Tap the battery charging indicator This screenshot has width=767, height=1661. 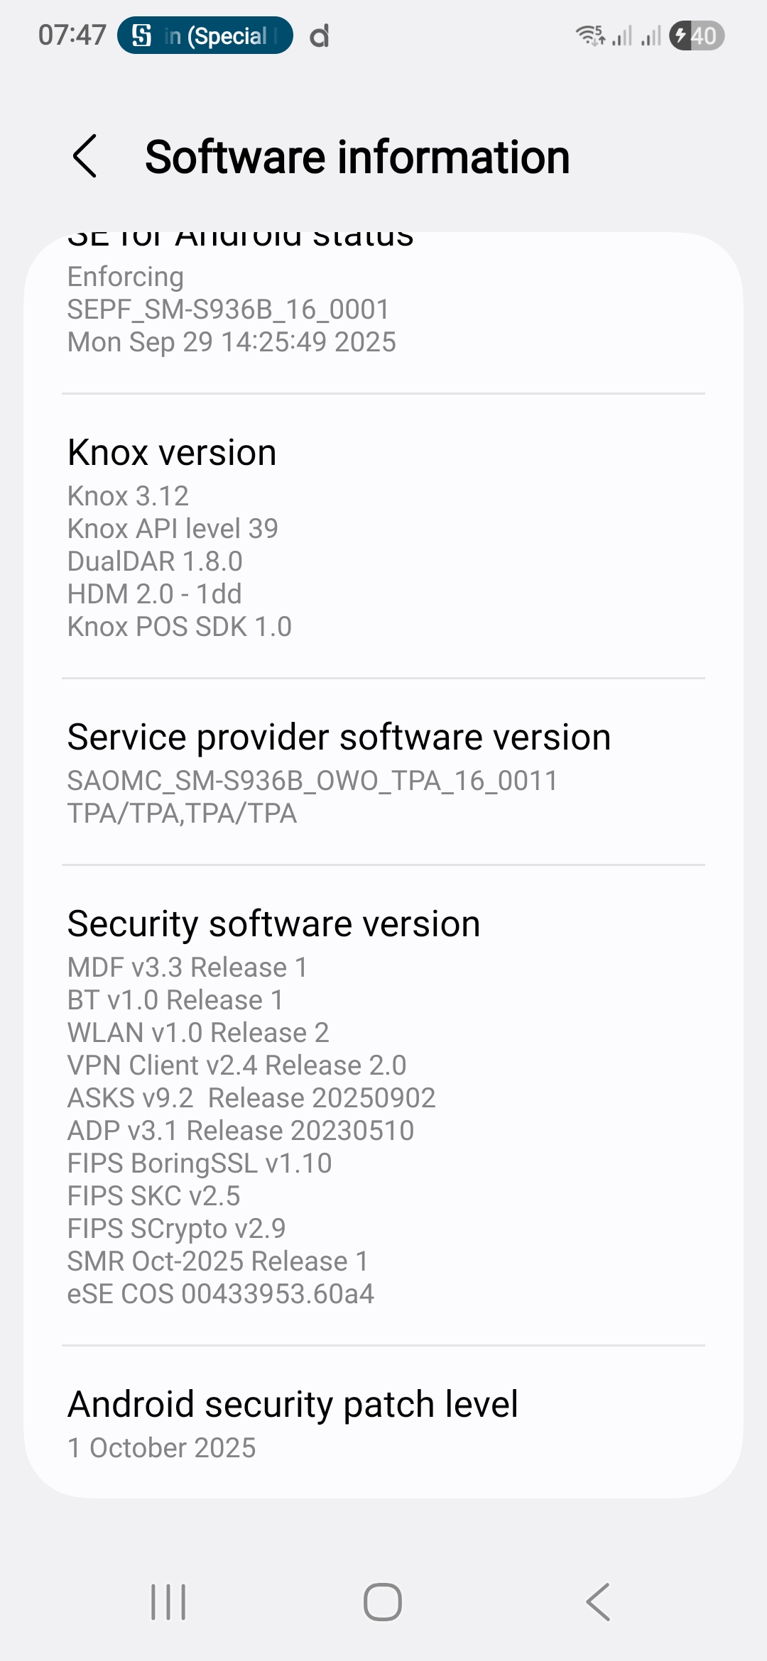696,35
